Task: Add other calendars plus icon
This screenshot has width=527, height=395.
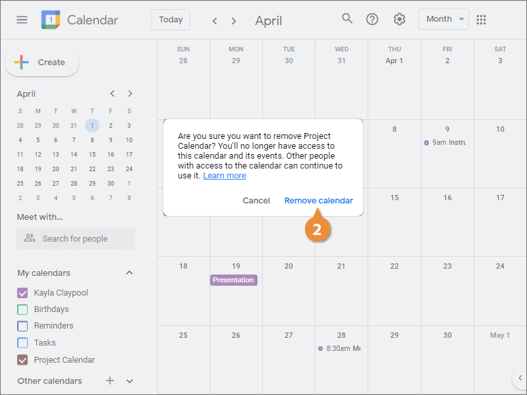Action: coord(110,381)
